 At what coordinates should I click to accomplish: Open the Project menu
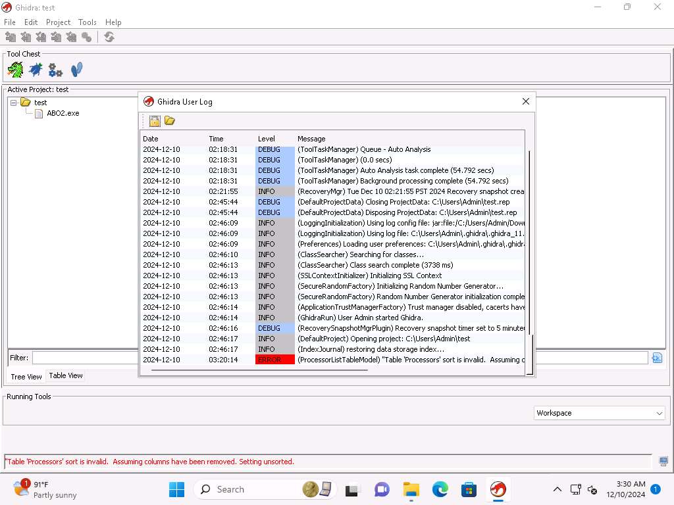tap(58, 22)
